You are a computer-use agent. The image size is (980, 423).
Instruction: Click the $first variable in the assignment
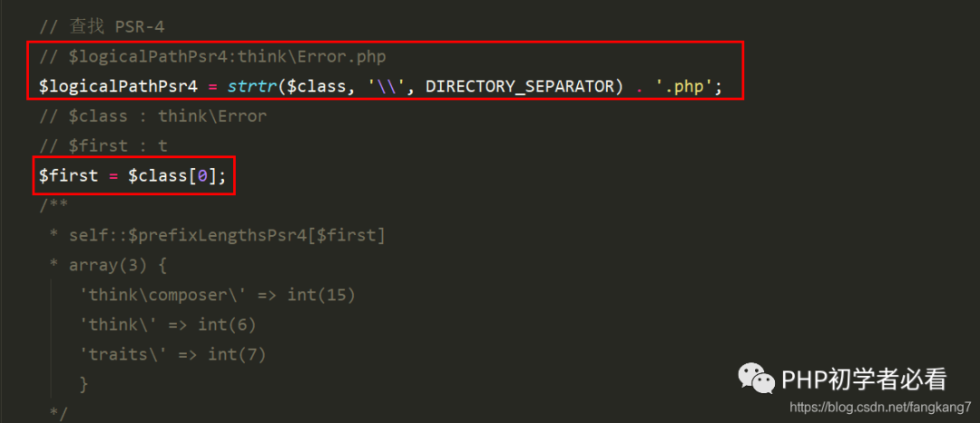tap(67, 175)
